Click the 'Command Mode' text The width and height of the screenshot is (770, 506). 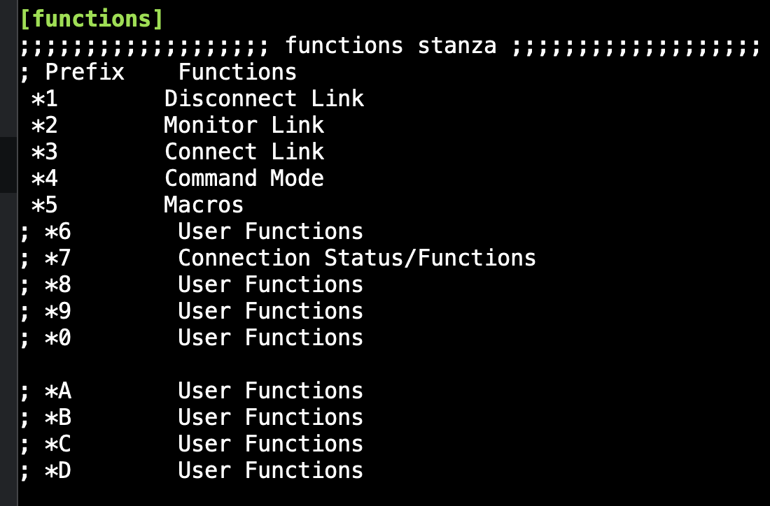click(244, 178)
